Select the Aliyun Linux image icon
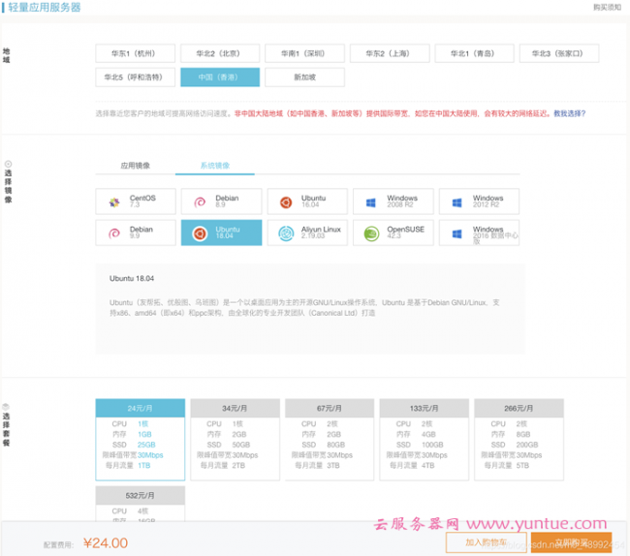The width and height of the screenshot is (630, 556). (286, 233)
